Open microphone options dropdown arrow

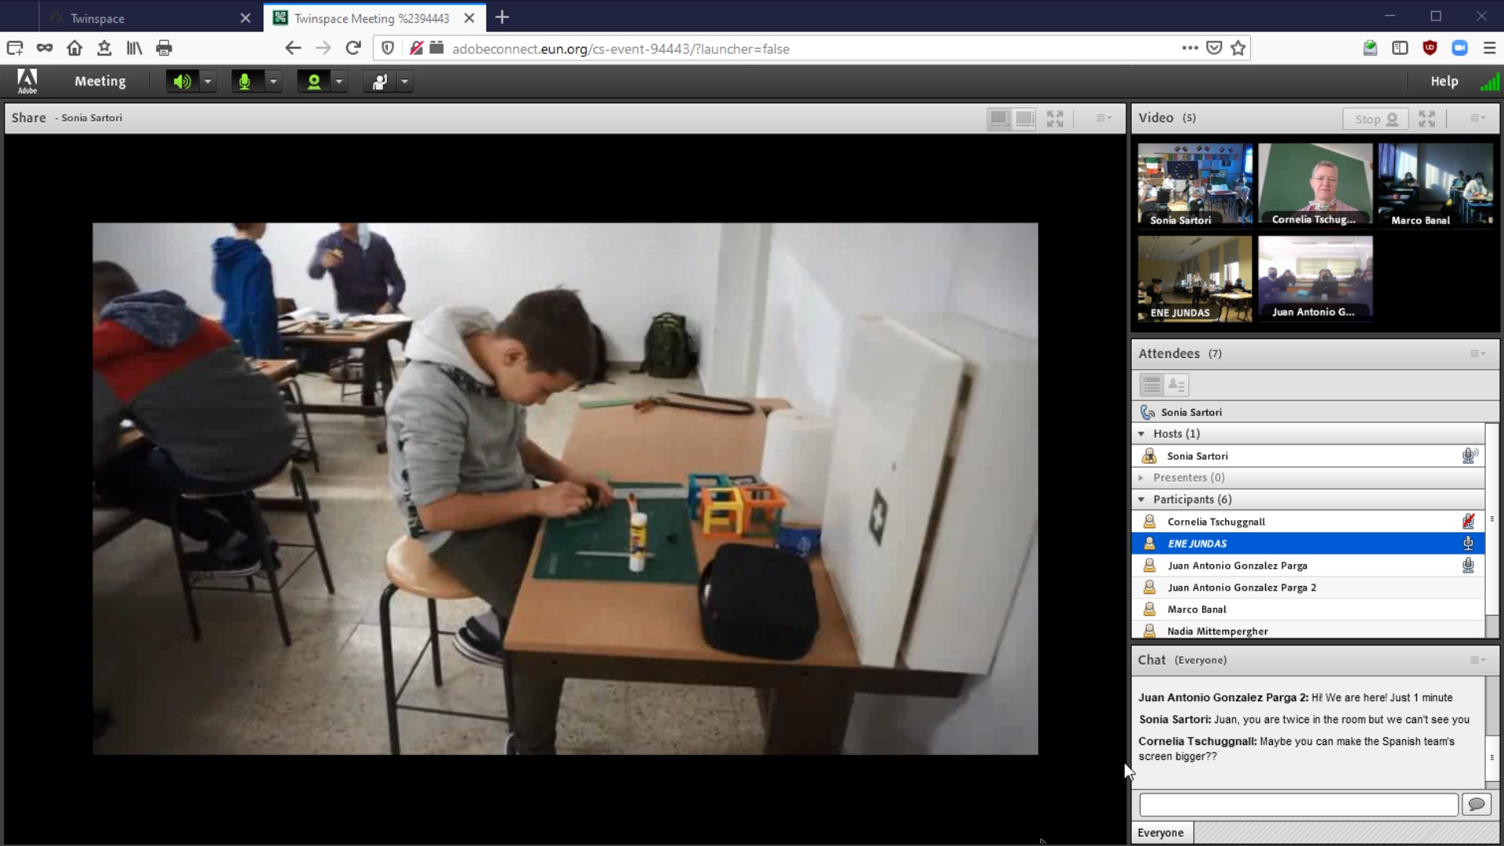point(273,81)
